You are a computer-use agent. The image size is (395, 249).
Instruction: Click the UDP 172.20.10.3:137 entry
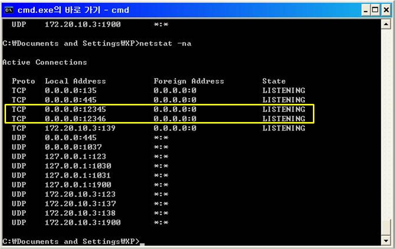point(80,204)
